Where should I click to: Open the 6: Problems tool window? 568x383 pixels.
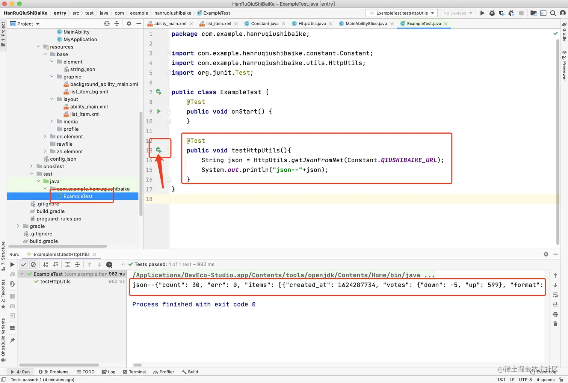(53, 372)
